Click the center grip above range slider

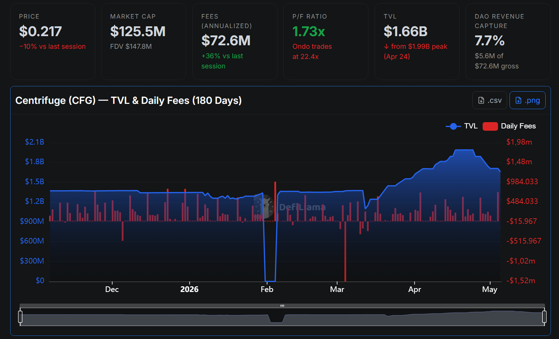[282, 306]
